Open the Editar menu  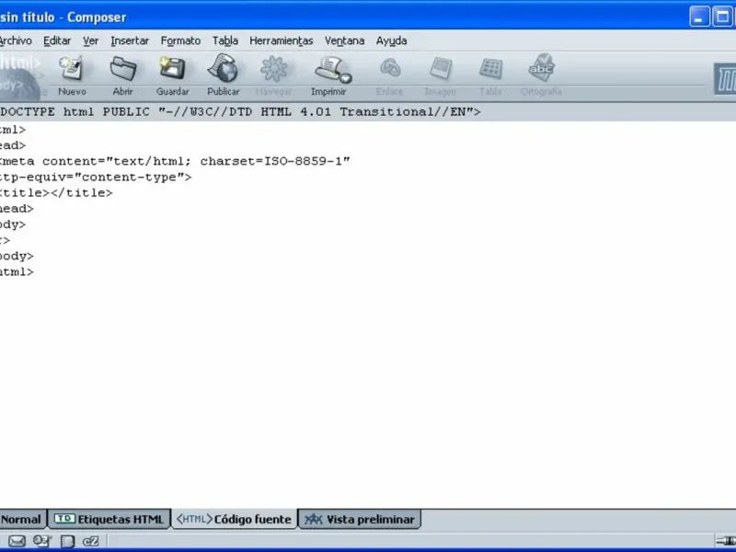57,40
